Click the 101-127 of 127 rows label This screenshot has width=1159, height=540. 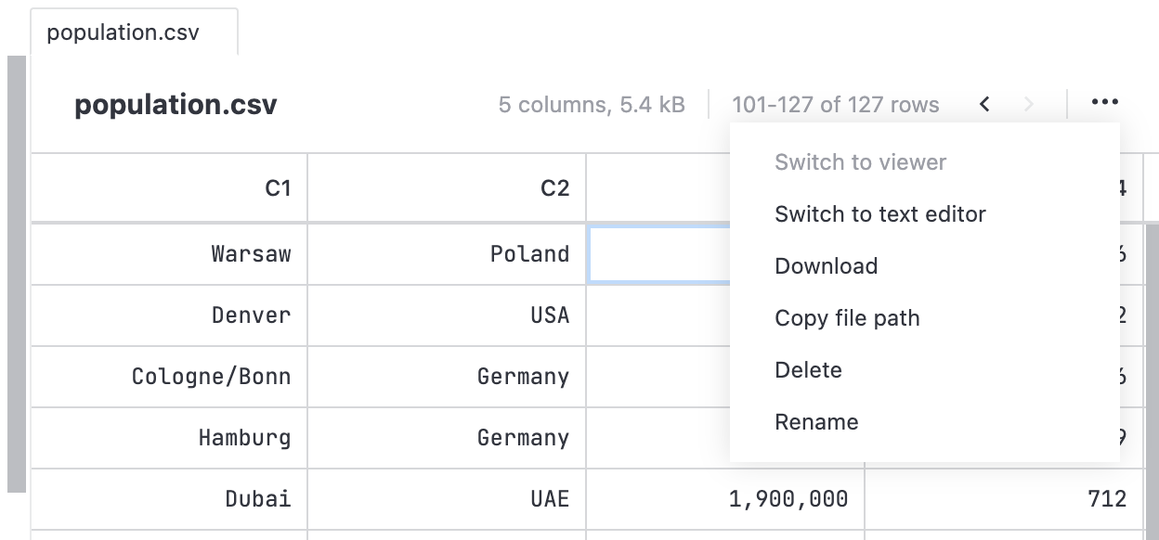click(x=835, y=104)
